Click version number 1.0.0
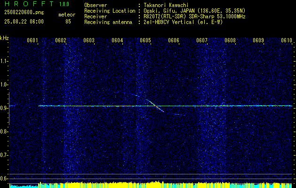The height and width of the screenshot is (188, 296). click(x=64, y=4)
